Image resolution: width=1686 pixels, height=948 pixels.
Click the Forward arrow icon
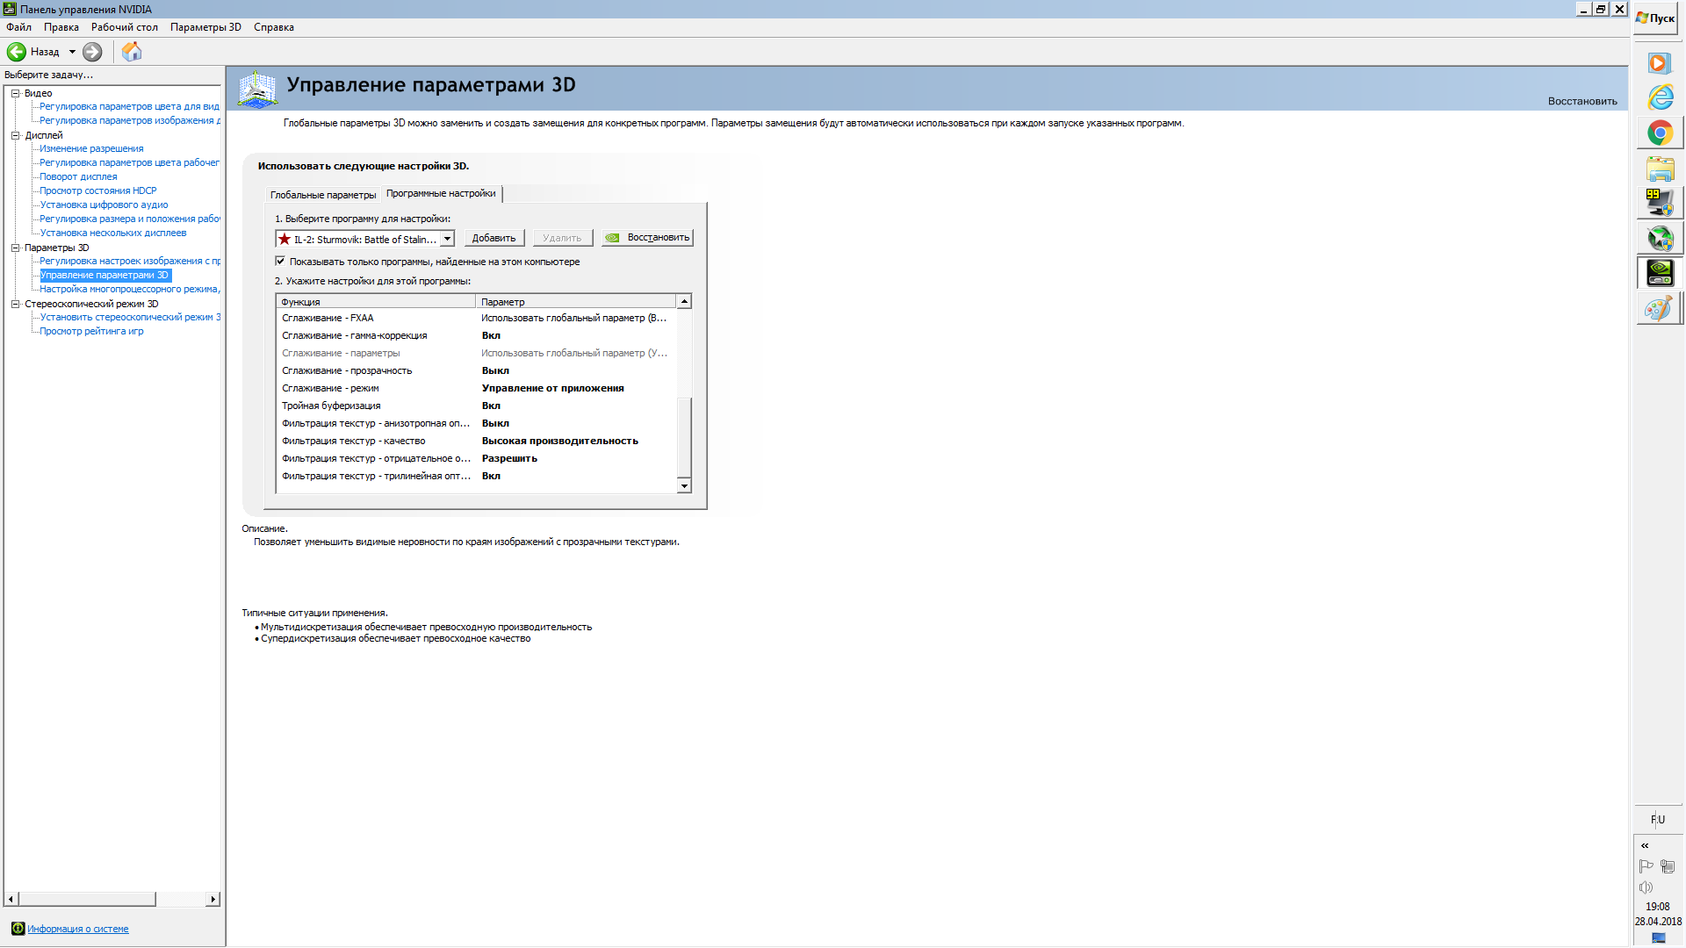point(92,52)
